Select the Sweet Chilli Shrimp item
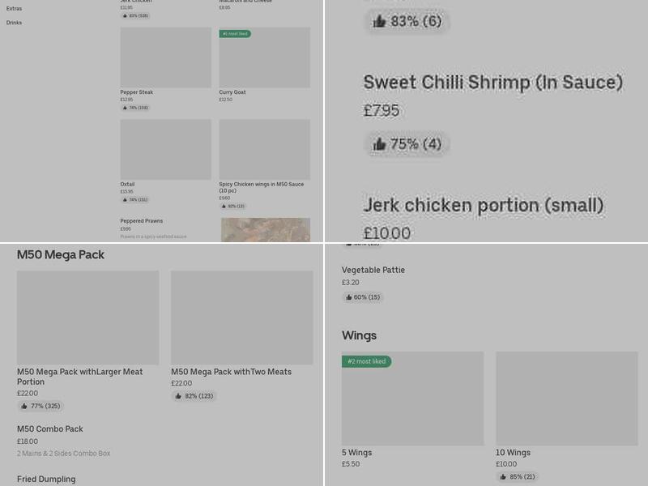This screenshot has width=648, height=486. point(493,81)
